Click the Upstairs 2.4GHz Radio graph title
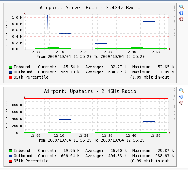 (x=90, y=91)
